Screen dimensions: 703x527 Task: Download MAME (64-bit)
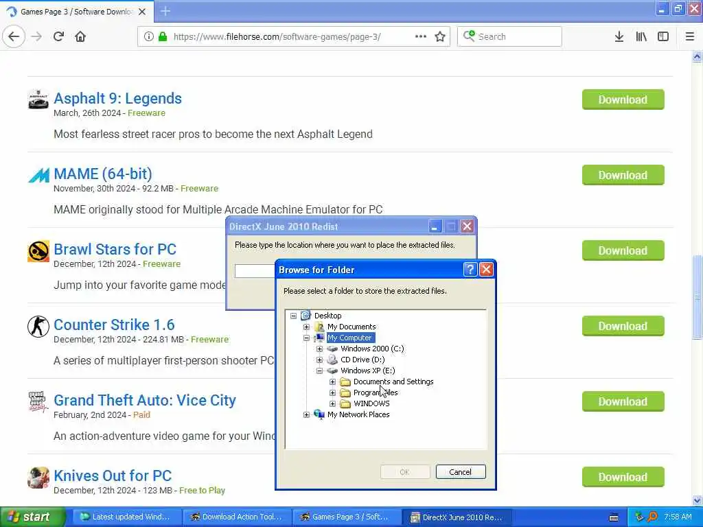click(623, 175)
